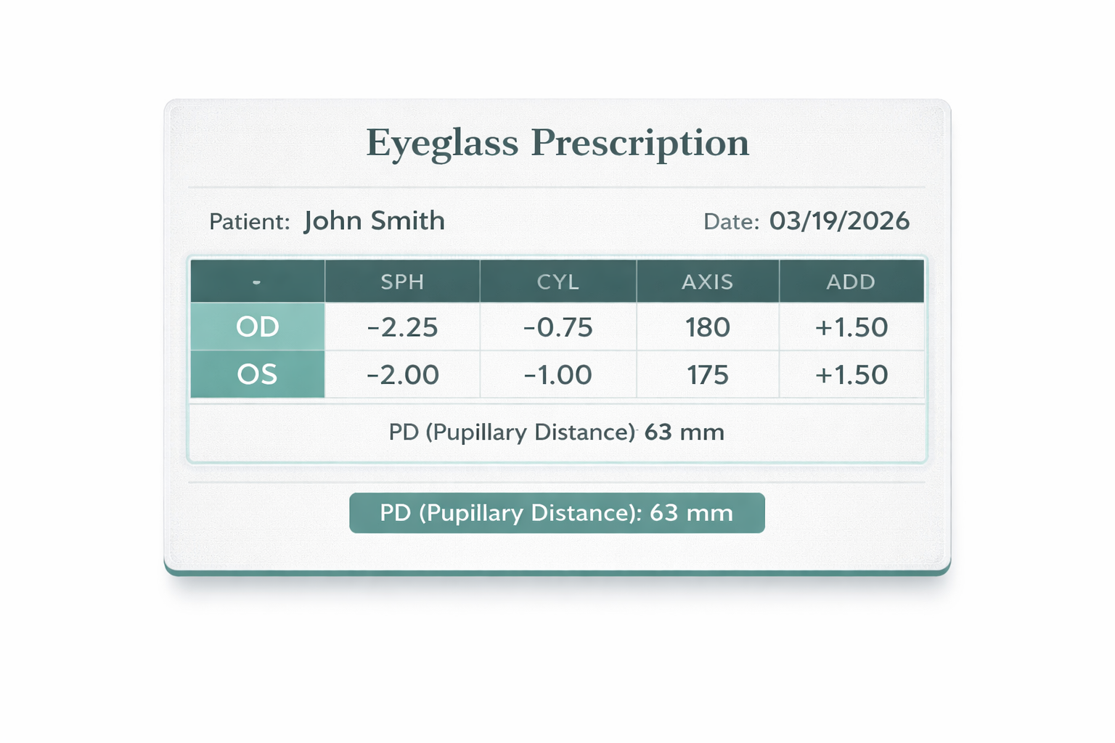Select the OS row ADD value
This screenshot has height=743, width=1115.
851,375
